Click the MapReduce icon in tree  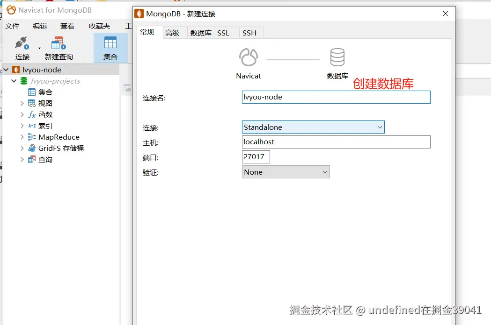32,137
